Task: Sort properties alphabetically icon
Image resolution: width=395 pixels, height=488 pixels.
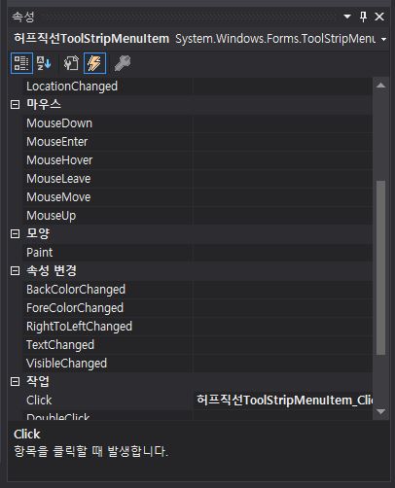Action: [x=44, y=63]
